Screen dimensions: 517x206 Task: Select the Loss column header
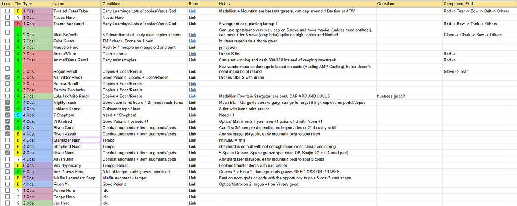7,3
